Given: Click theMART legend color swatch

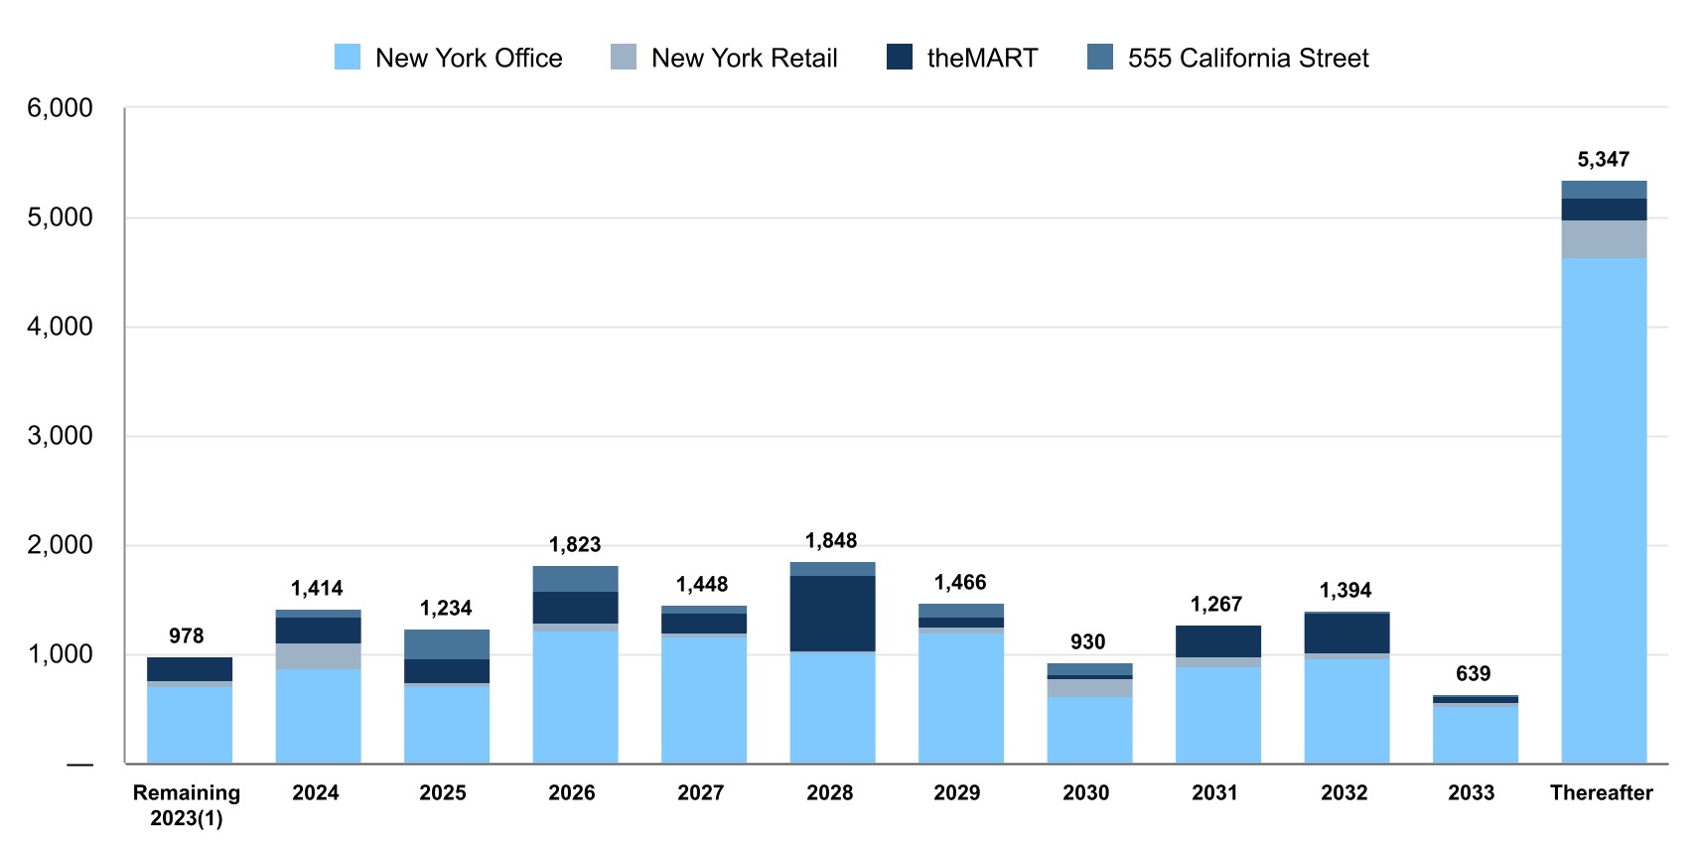Looking at the screenshot, I should [900, 57].
